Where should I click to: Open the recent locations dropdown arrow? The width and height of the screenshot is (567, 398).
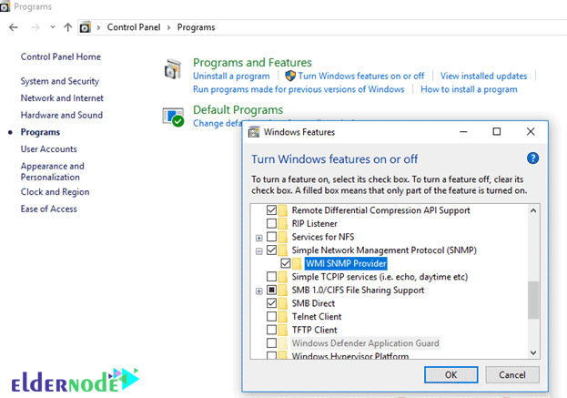(x=53, y=27)
